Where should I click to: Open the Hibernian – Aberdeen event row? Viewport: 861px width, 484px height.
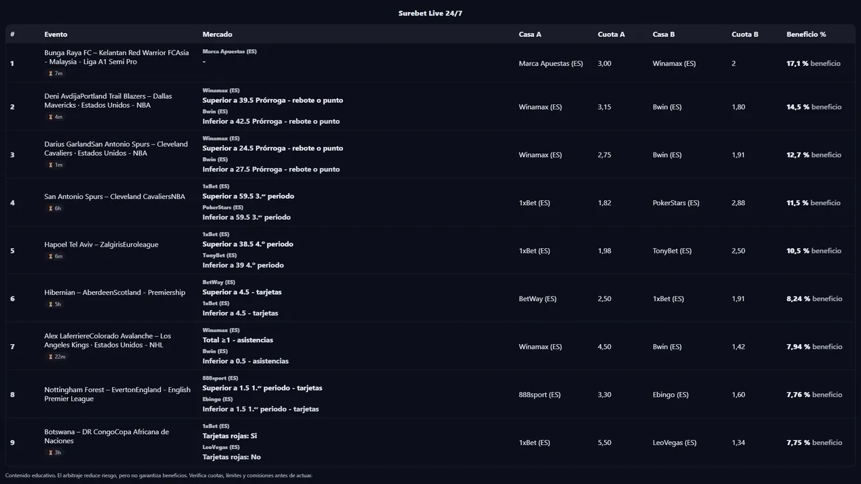point(114,292)
